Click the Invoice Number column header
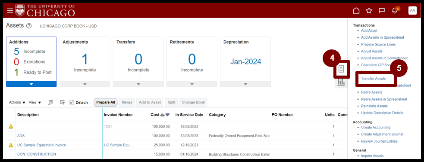 pos(119,115)
